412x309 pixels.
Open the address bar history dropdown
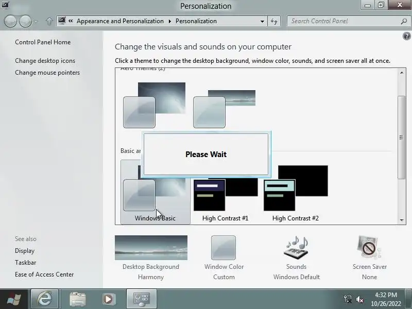262,21
